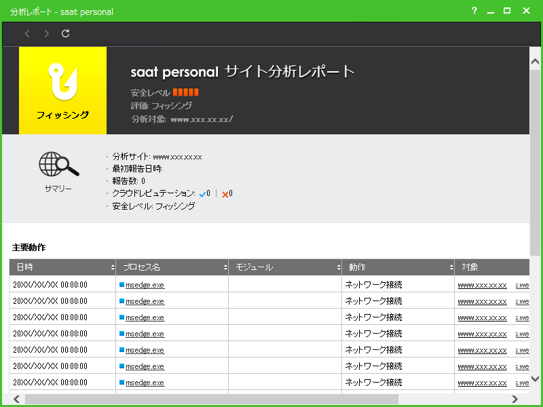Click the globe magnifier summary icon
Image resolution: width=543 pixels, height=407 pixels.
(x=58, y=164)
